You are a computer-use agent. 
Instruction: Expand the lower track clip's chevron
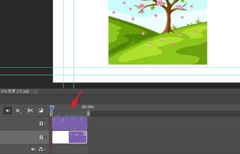pyautogui.click(x=71, y=134)
